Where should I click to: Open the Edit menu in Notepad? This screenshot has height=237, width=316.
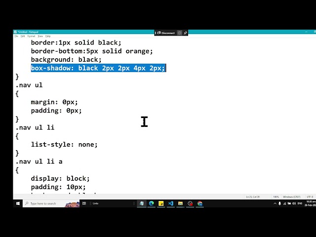(x=23, y=36)
